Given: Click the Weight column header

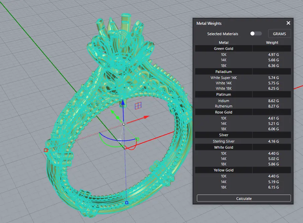Looking at the screenshot, I should pos(272,43).
